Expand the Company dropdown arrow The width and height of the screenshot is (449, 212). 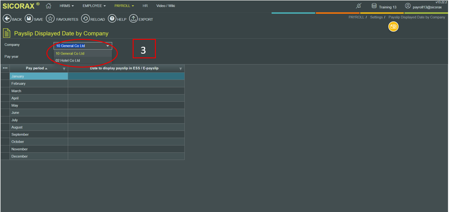pos(108,46)
